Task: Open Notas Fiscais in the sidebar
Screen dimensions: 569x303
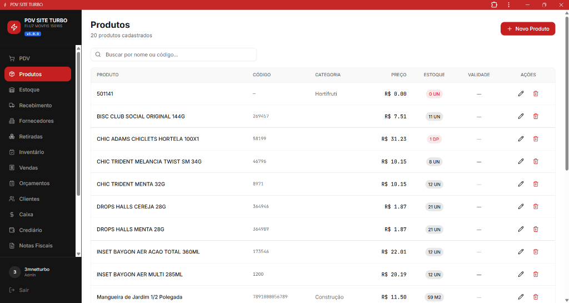Action: (38, 246)
